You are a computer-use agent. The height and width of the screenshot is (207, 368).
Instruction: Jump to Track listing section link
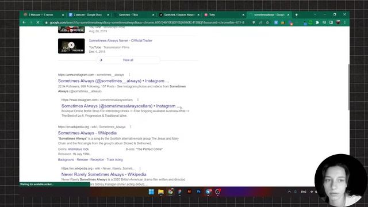(114, 160)
